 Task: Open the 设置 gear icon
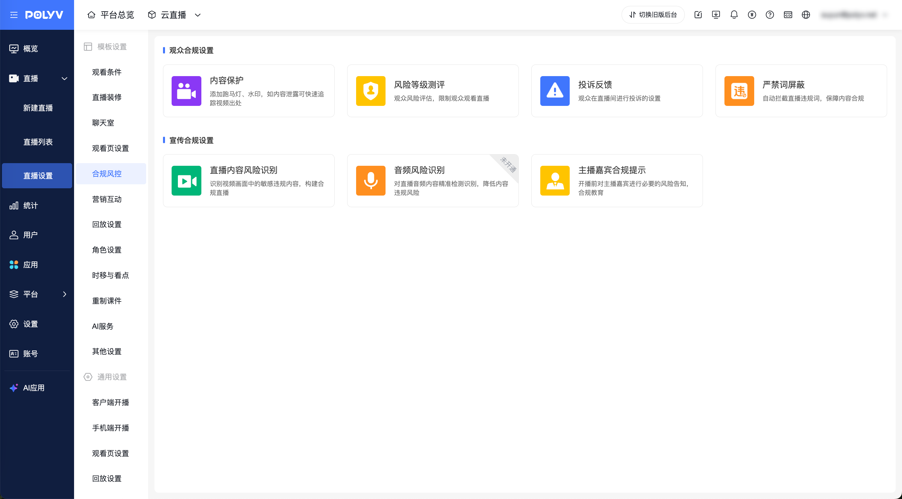pyautogui.click(x=14, y=324)
